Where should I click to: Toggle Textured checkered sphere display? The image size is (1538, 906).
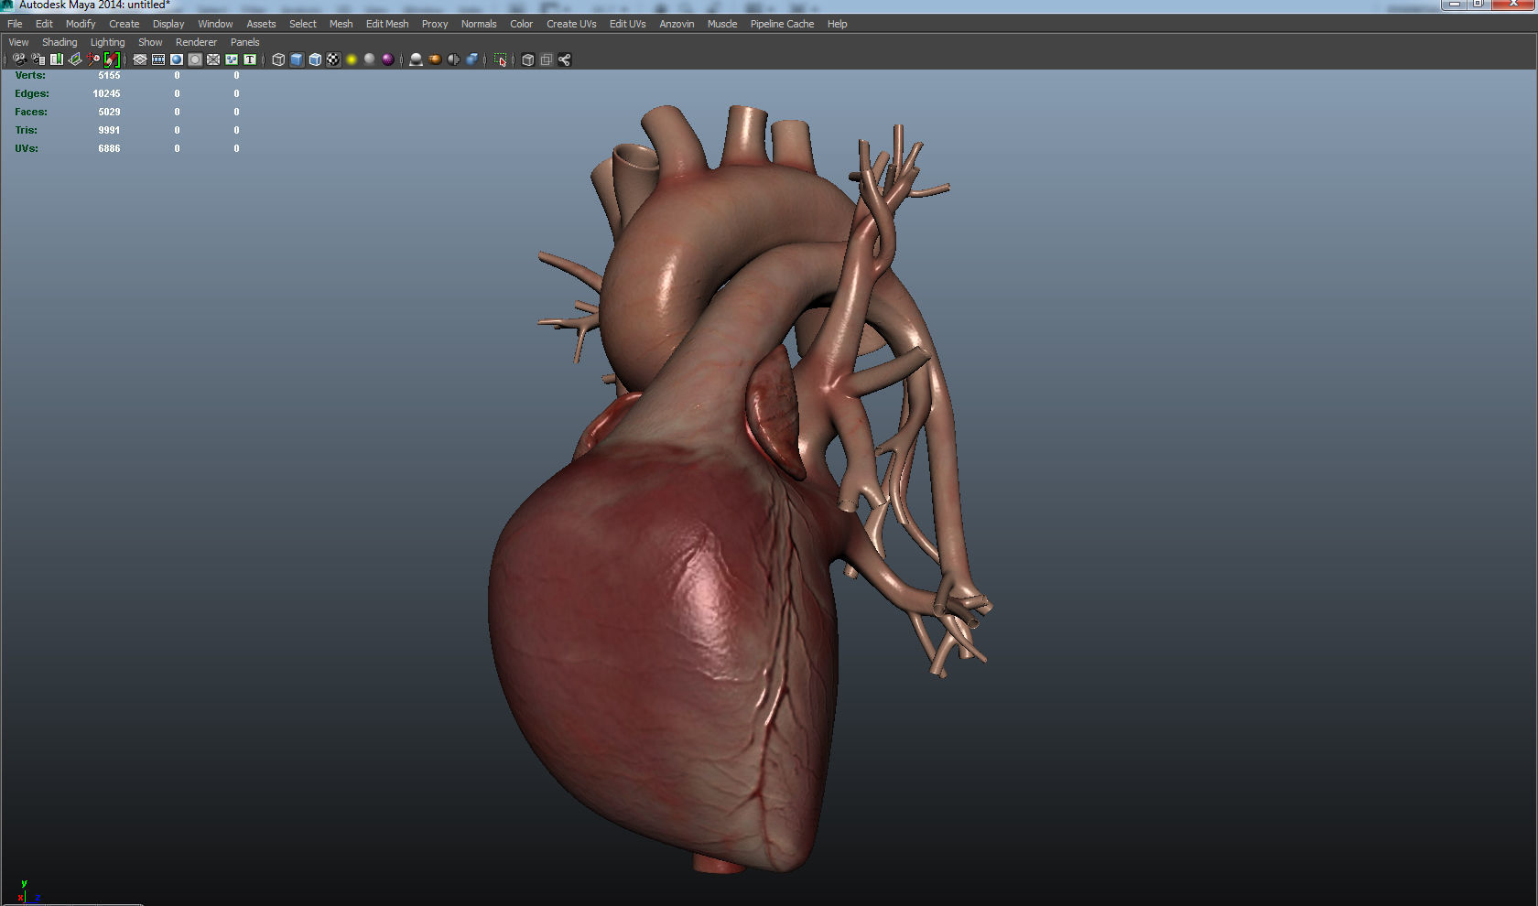point(333,59)
